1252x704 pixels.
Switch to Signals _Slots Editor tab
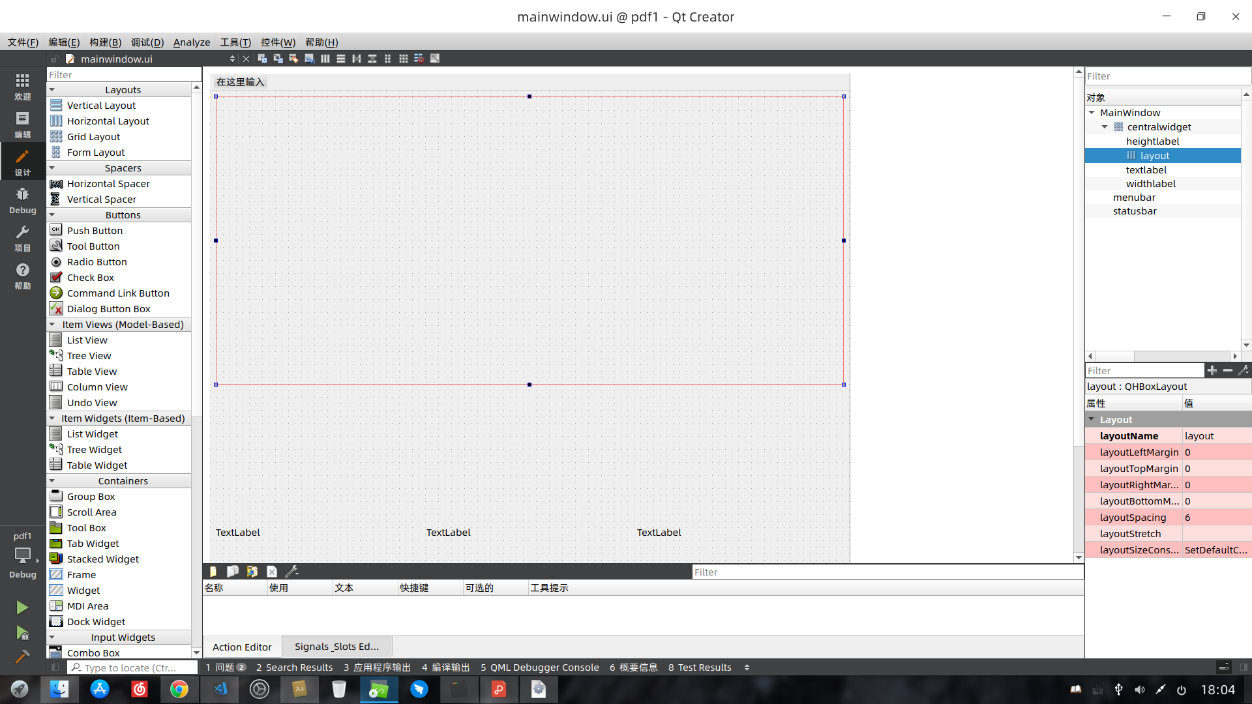coord(336,647)
